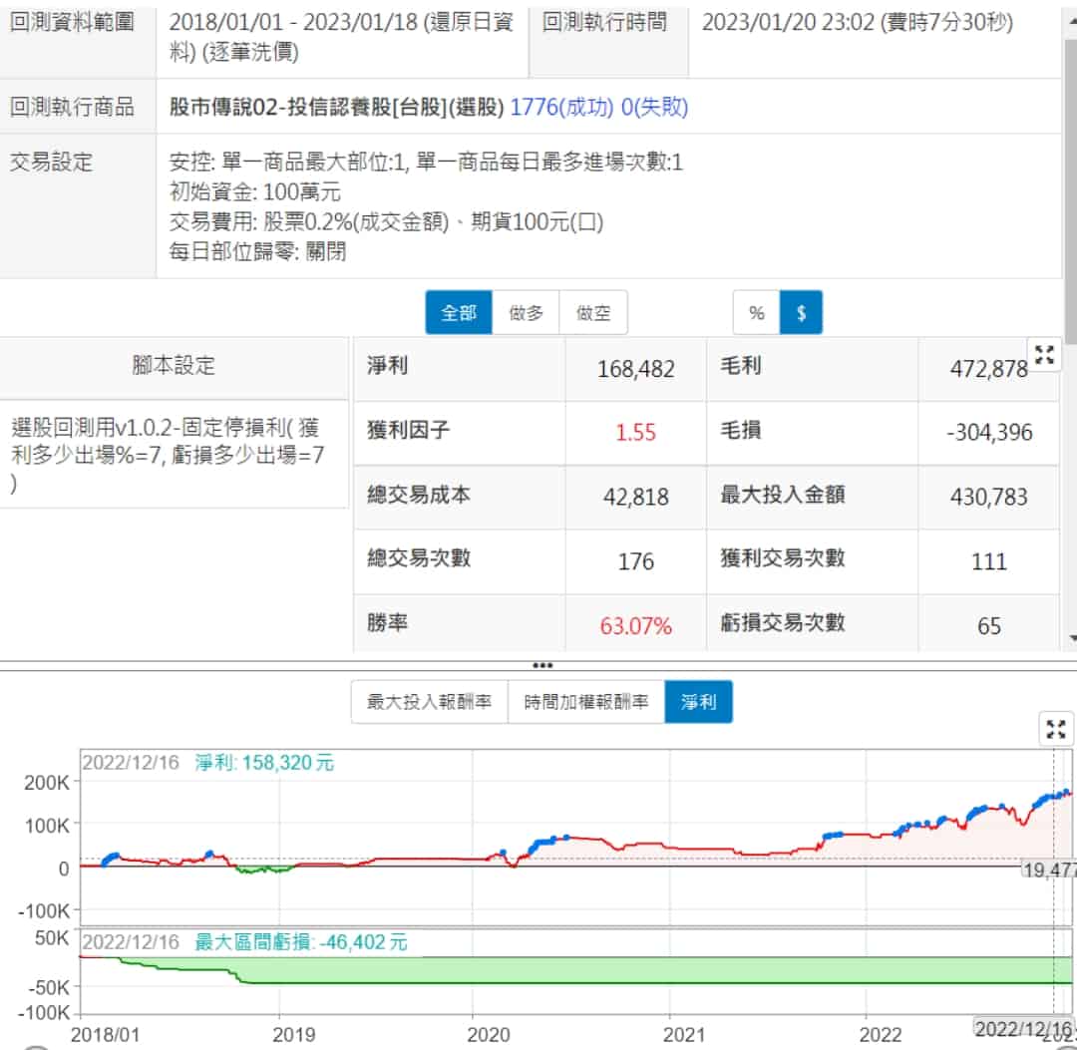This screenshot has width=1077, height=1050.
Task: Switch to the 淨利 chart tab
Action: click(x=698, y=702)
